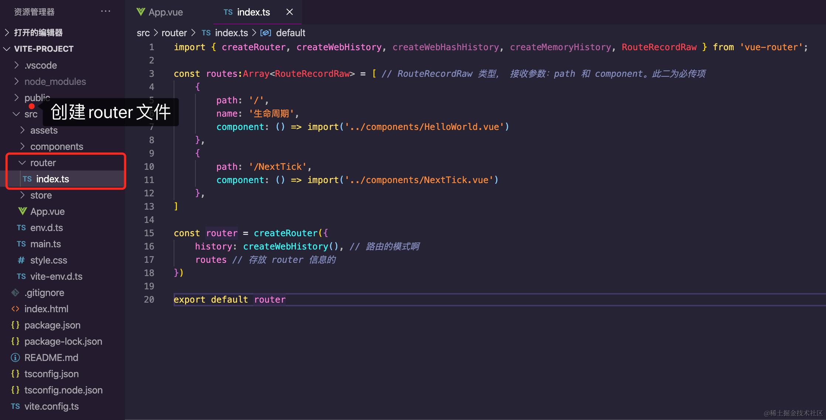Click the hash icon beside style.css
Image resolution: width=826 pixels, height=420 pixels.
[x=21, y=260]
